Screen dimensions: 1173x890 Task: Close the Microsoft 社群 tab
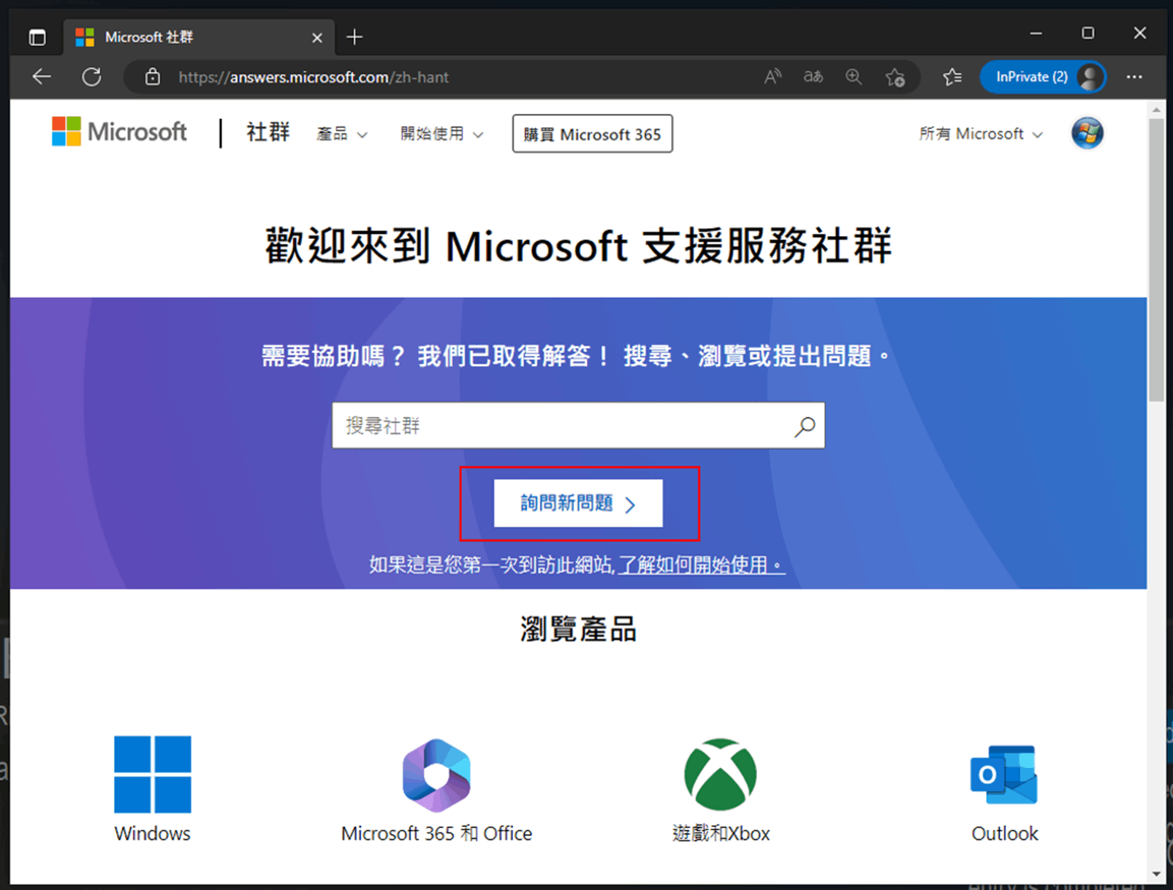pos(317,37)
